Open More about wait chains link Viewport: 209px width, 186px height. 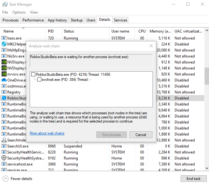click(47, 133)
